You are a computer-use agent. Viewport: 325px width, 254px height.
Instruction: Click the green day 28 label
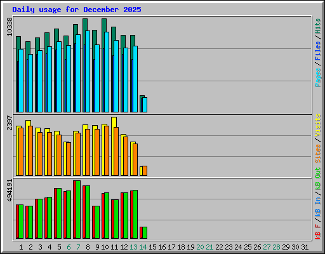(x=276, y=247)
